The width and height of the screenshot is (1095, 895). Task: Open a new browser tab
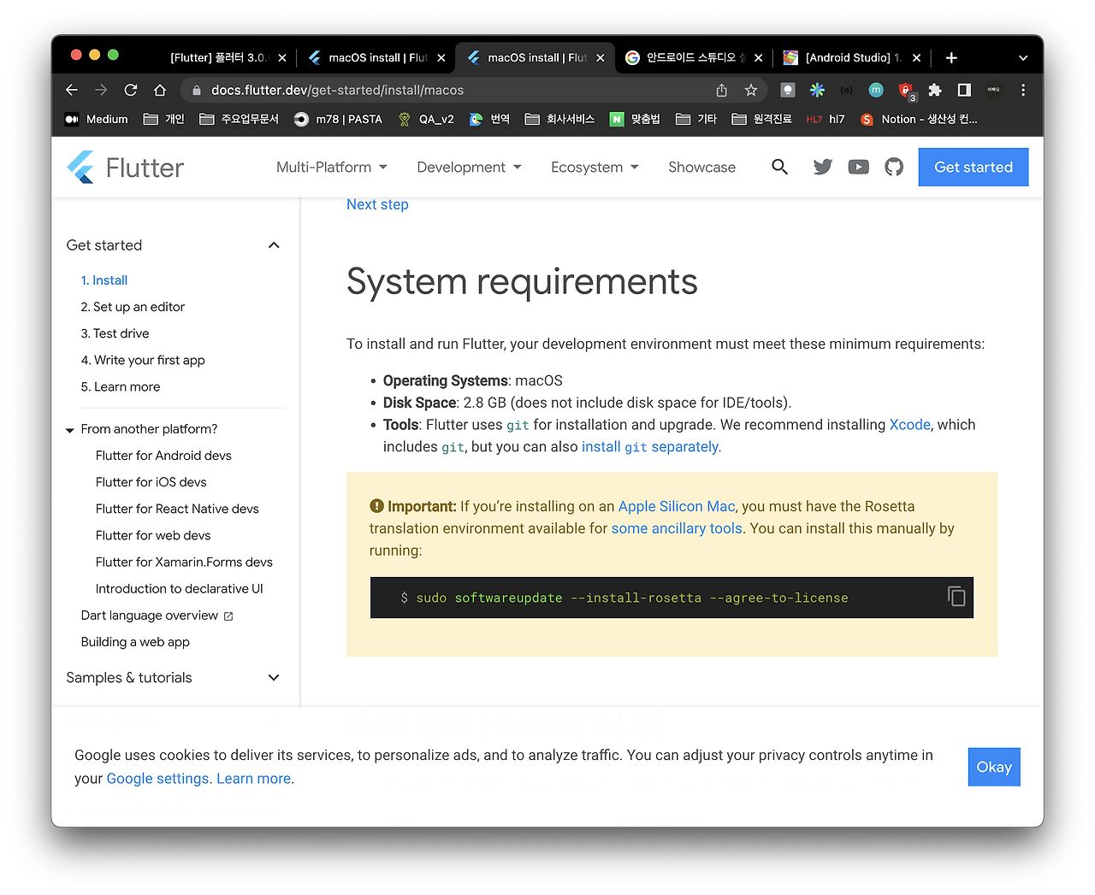pos(951,57)
